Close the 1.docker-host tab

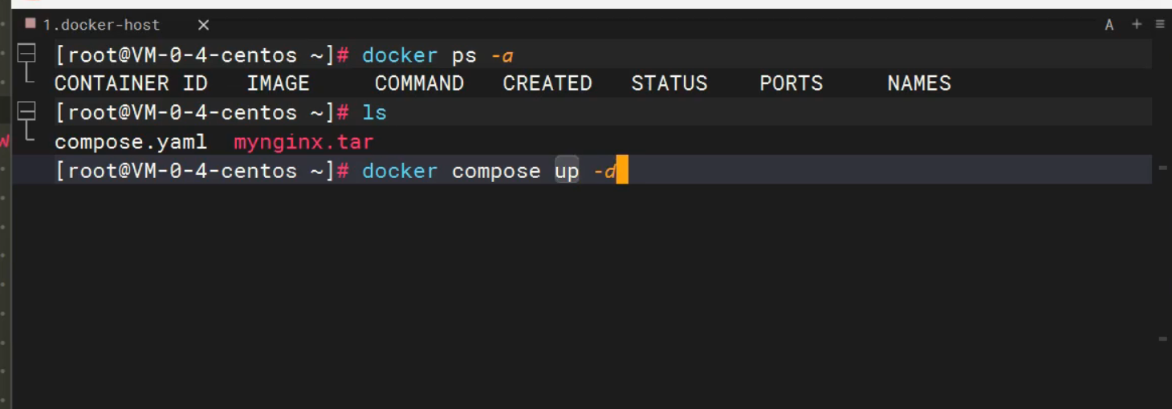203,25
